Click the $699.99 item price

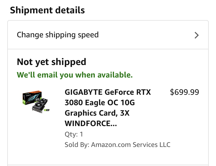(184, 92)
